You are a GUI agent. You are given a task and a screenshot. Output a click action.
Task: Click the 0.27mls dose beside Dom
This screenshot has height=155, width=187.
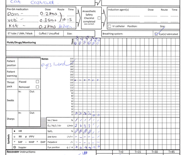pyautogui.click(x=48, y=14)
